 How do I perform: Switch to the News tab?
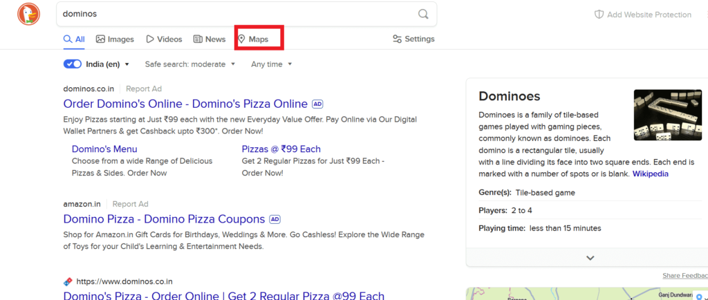209,39
